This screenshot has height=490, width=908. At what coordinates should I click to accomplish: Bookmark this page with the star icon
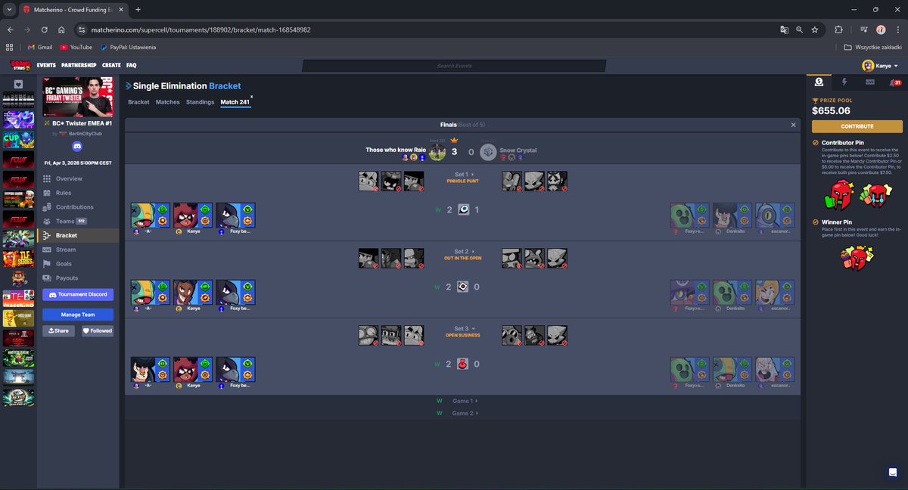click(814, 29)
